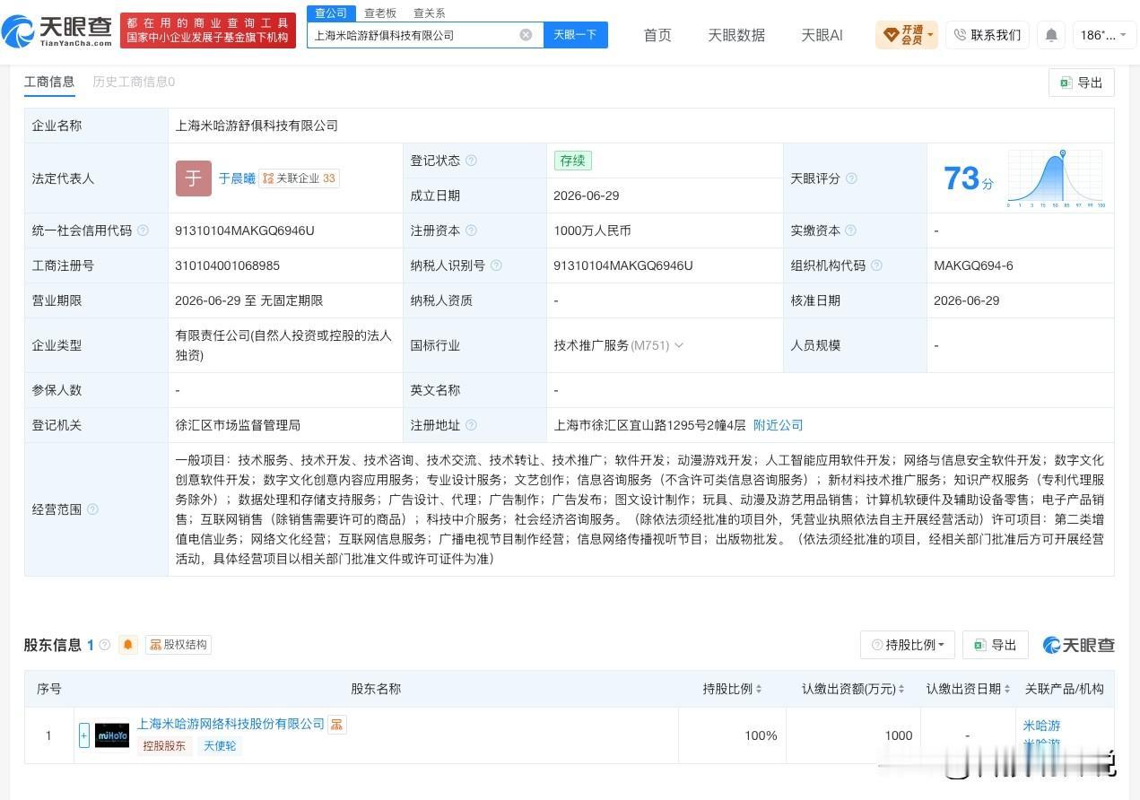Click organization code MAKGQ694-6
1140x800 pixels.
coord(973,265)
